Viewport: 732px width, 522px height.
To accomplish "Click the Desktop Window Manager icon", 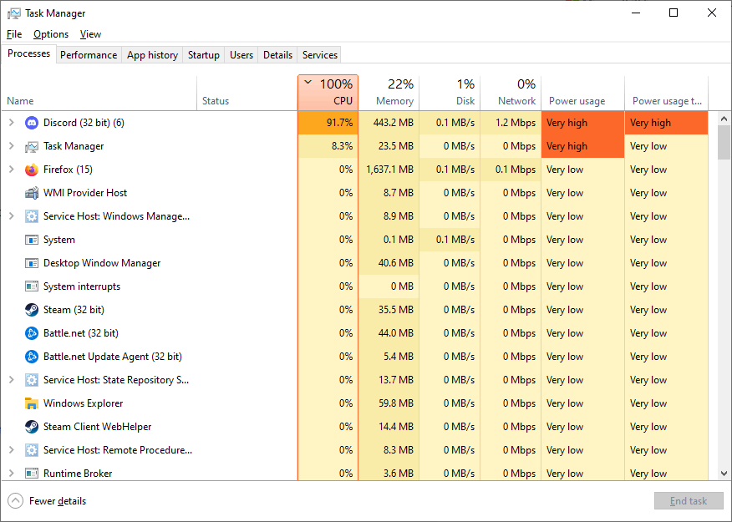I will [x=31, y=263].
